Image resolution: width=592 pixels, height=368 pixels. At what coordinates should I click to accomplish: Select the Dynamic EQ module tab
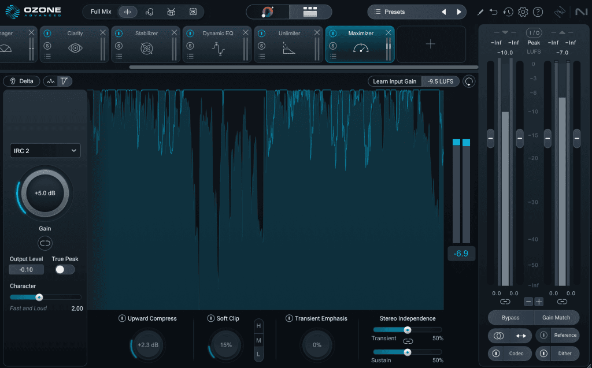click(218, 44)
